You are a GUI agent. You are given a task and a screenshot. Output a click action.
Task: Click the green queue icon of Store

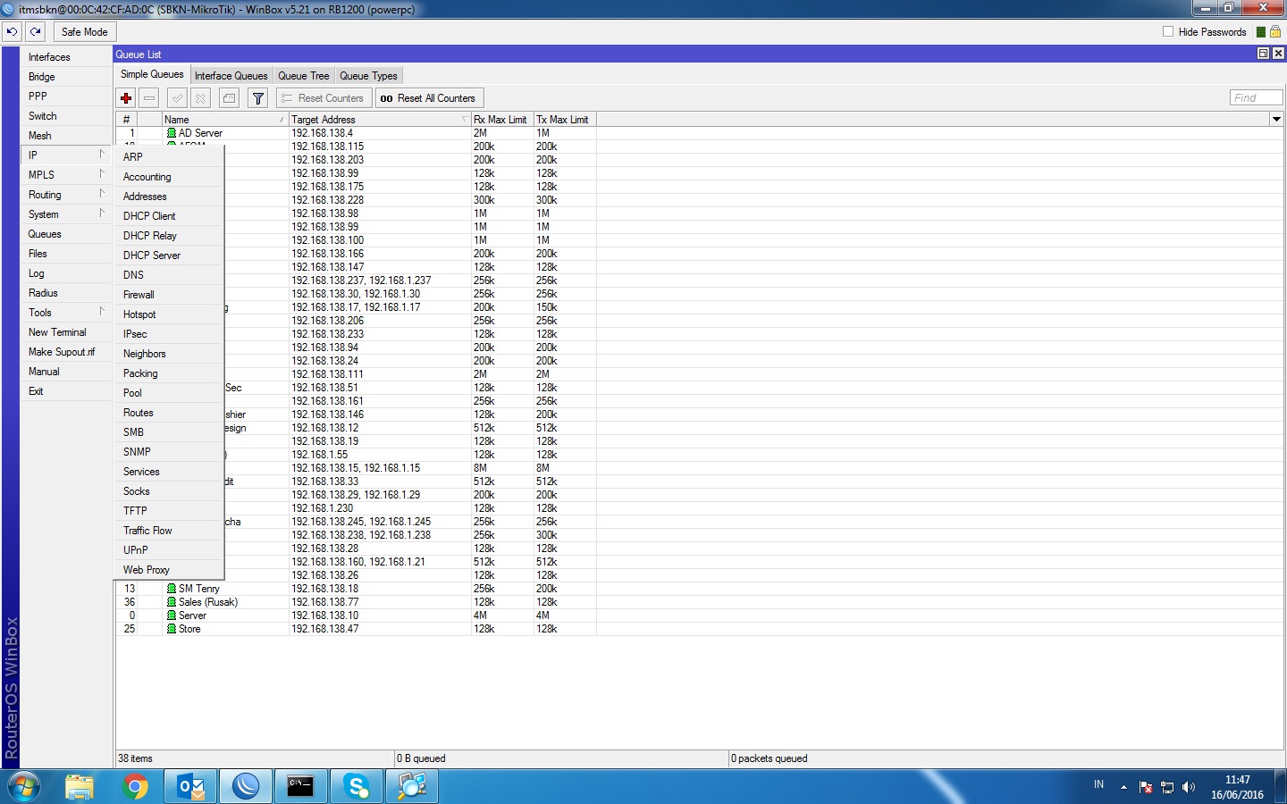coord(172,629)
